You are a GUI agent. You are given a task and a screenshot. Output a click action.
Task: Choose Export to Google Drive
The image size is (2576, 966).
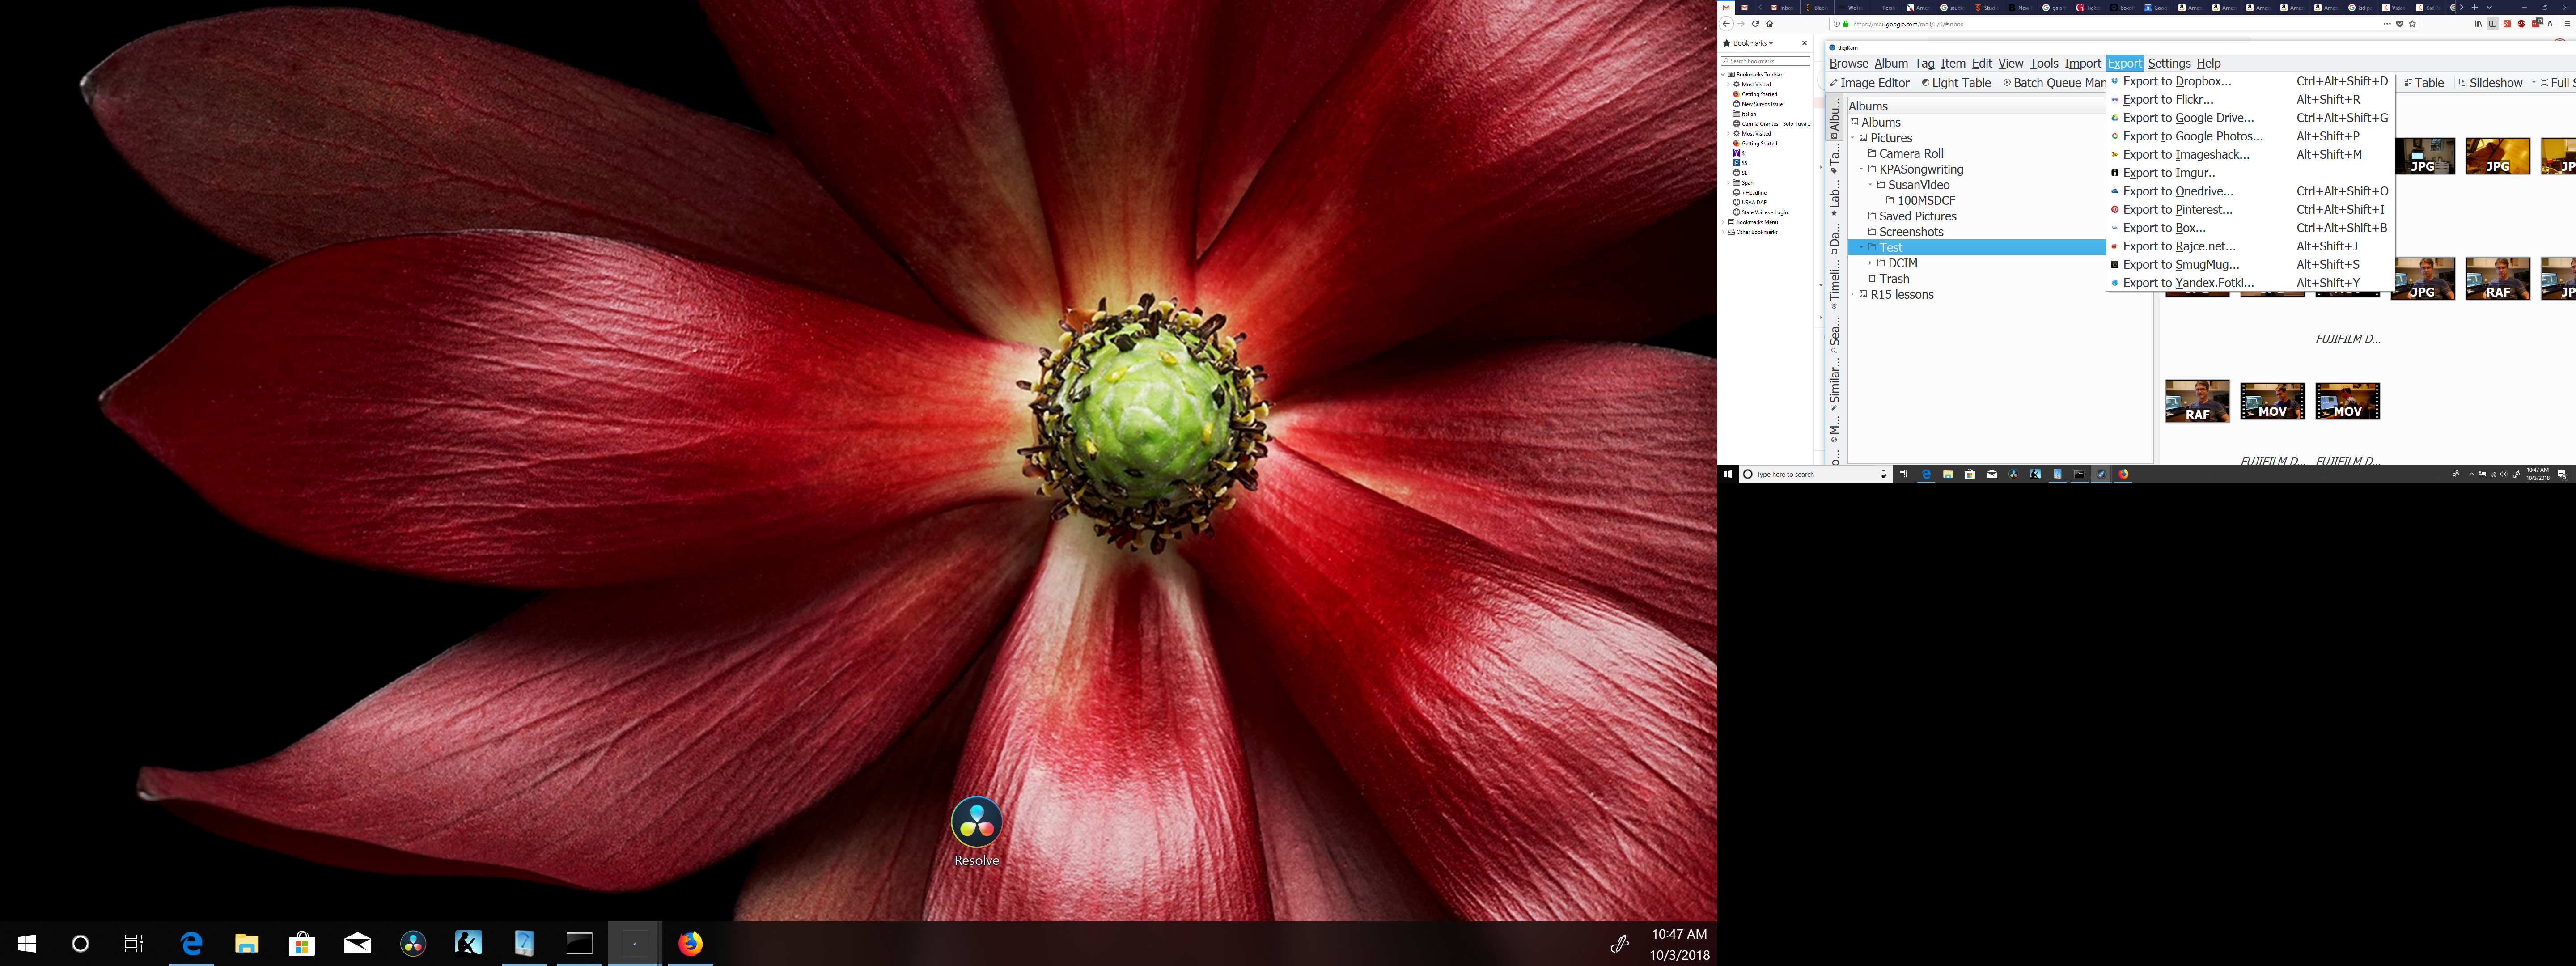(2188, 118)
